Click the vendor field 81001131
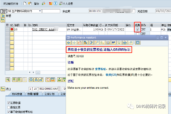 [x=112, y=11]
